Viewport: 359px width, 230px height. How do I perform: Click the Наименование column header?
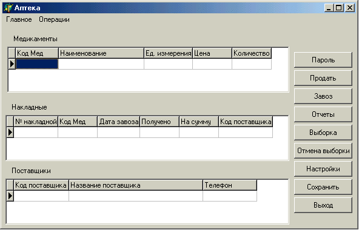click(101, 53)
